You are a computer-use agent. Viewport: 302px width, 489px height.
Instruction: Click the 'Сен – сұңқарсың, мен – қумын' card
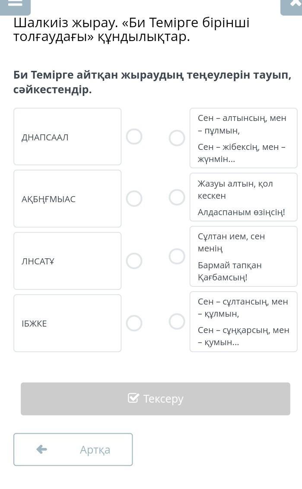click(x=243, y=321)
